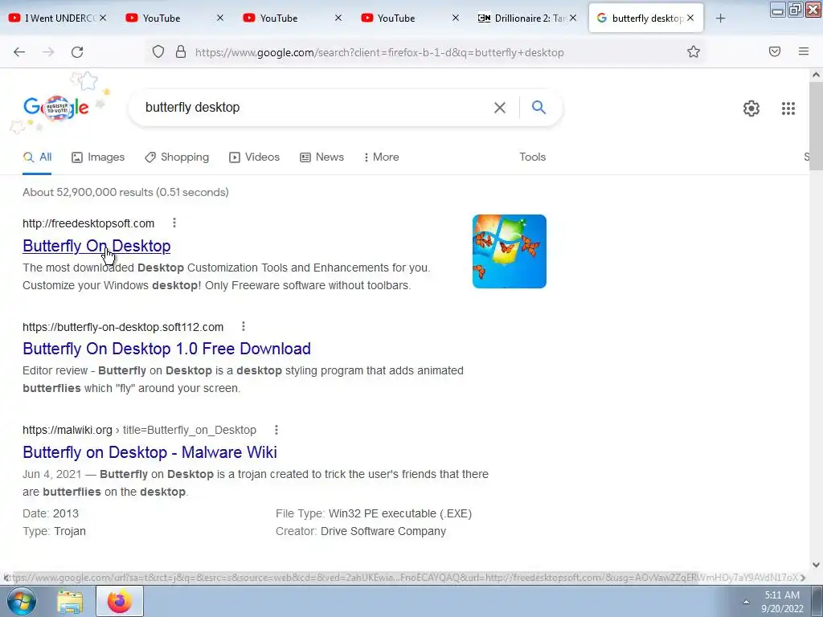Select News search tab

321,157
